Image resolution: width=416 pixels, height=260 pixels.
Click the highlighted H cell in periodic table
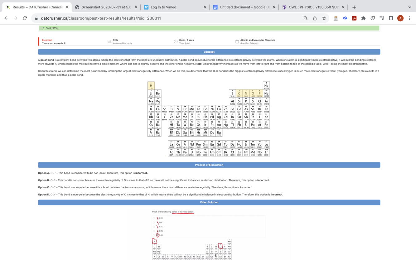click(151, 86)
